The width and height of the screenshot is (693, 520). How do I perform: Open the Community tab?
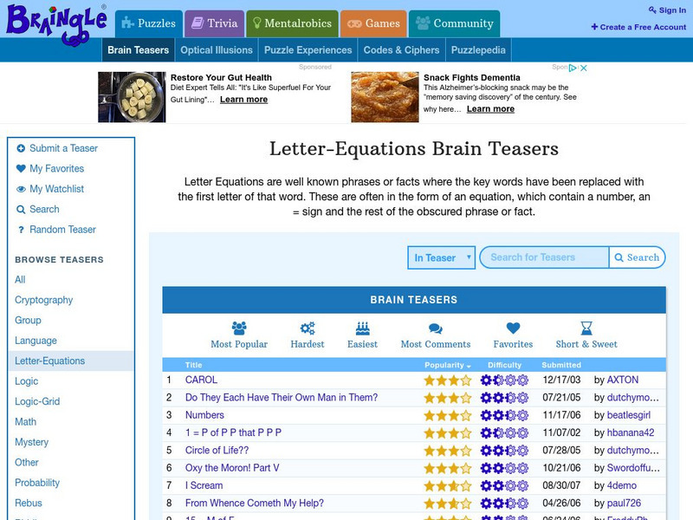(x=454, y=24)
